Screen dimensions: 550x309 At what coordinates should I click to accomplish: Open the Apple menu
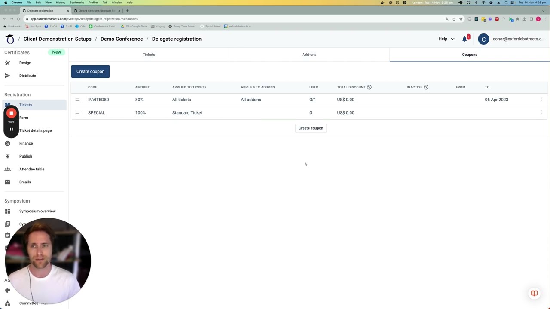click(x=6, y=3)
